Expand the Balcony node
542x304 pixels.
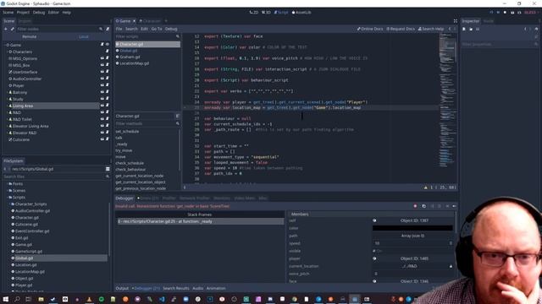pos(8,92)
